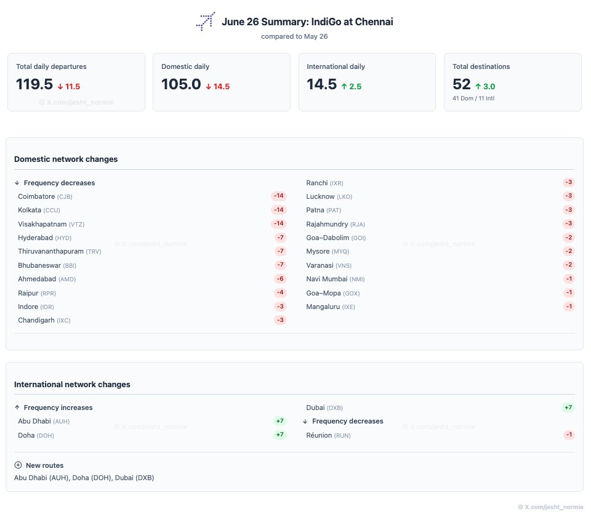Click the -6 badge for Ahmedabad
This screenshot has width=591, height=514.
tap(280, 279)
